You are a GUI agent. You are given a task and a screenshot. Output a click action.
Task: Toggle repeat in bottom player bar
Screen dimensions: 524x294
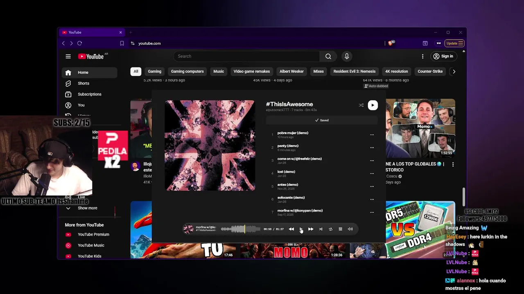tap(330, 229)
